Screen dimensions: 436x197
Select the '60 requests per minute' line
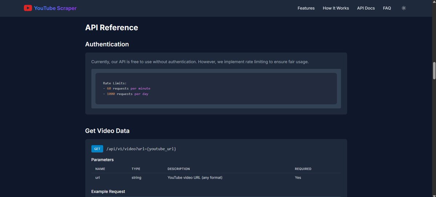click(126, 88)
